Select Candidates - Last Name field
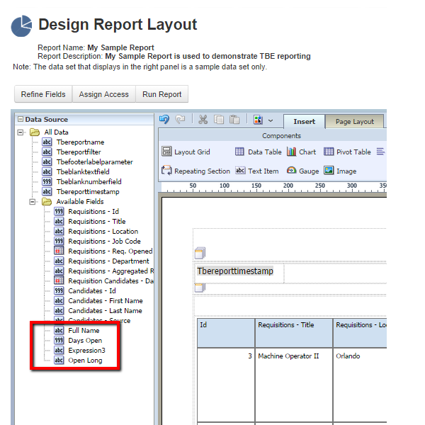The width and height of the screenshot is (425, 425). (98, 311)
